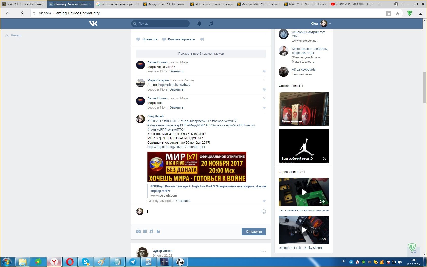
Task: Click the share megaphone icon
Action: point(202,39)
